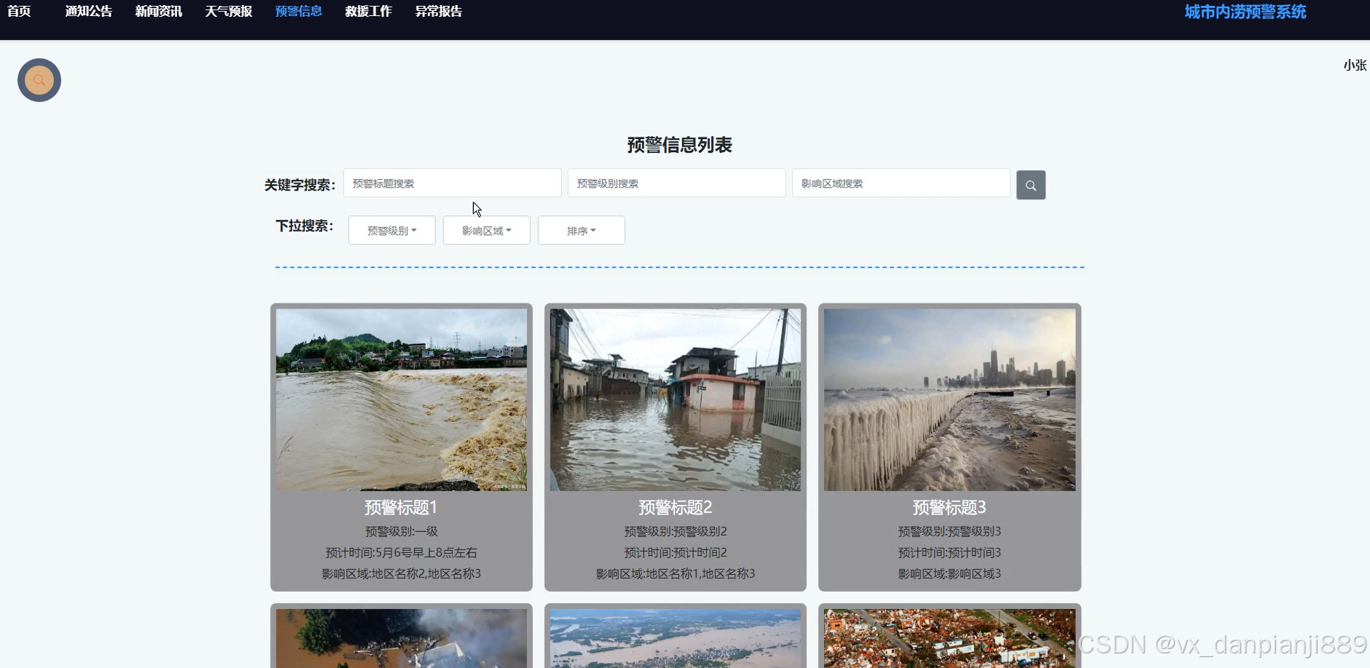Click text 影响区域:地区名称2,地区名称3
This screenshot has width=1370, height=668.
pos(401,574)
